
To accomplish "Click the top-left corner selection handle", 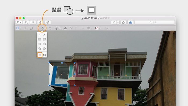I will (49, 63).
